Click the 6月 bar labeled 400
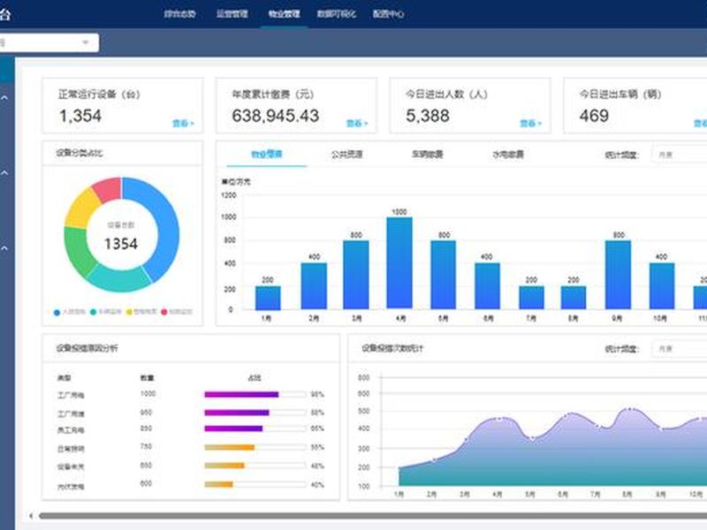This screenshot has height=530, width=707. click(487, 286)
